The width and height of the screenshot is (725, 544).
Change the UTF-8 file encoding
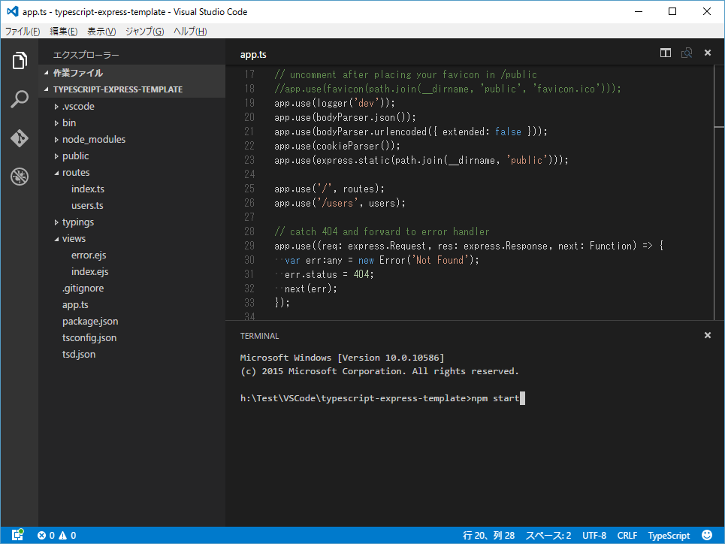point(594,535)
